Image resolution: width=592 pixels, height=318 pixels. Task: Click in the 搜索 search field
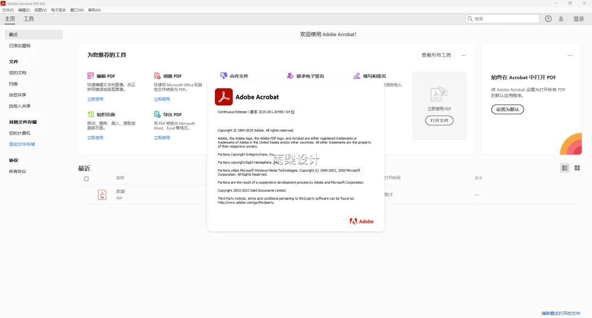[502, 19]
